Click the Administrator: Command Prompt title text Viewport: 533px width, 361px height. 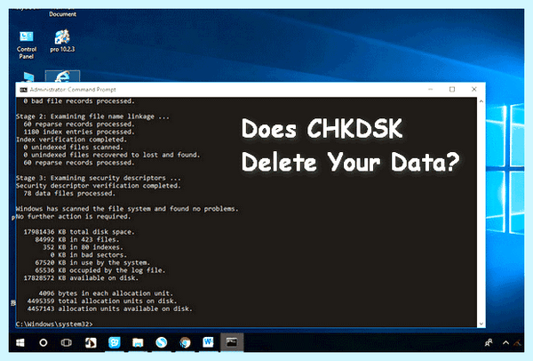[x=73, y=90]
